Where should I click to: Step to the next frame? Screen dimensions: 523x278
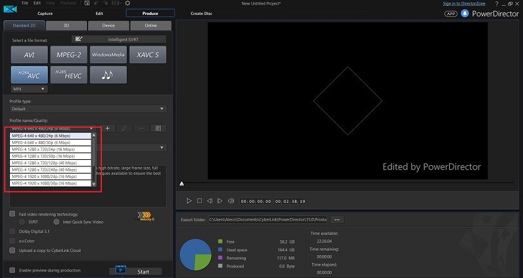[220, 201]
